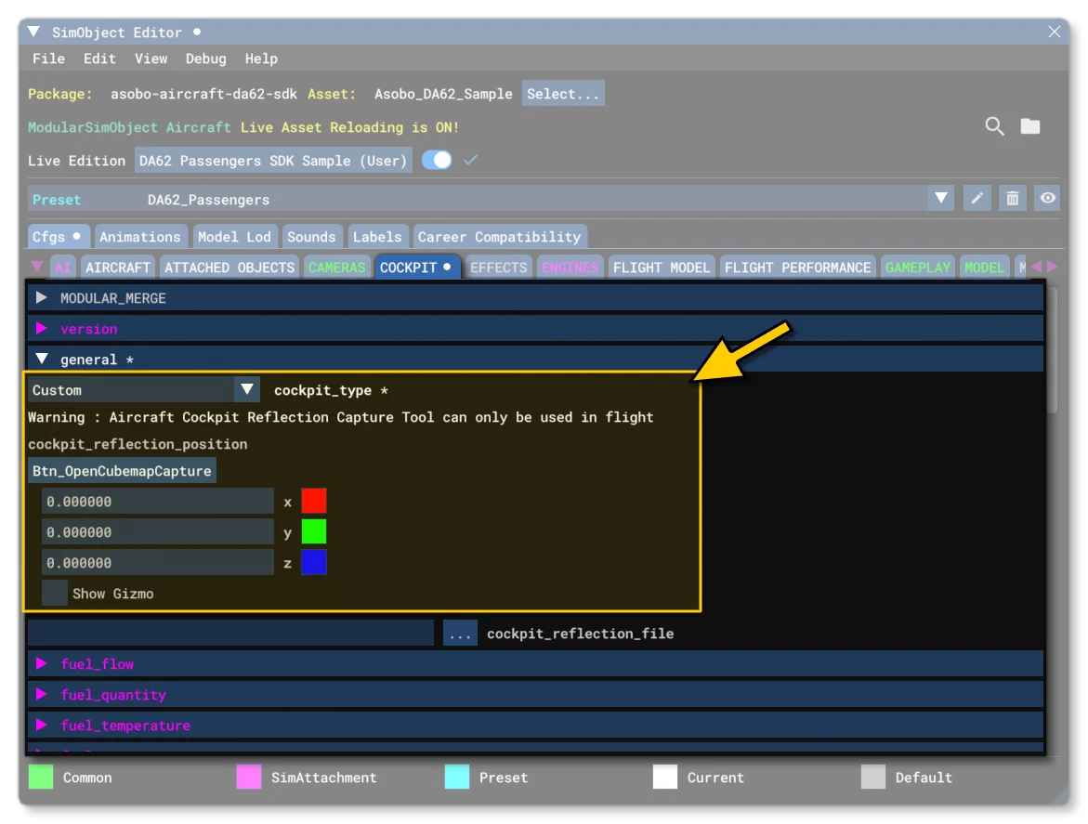Viewport: 1088px width, 824px height.
Task: Click the blue z axis swatch
Action: (x=314, y=563)
